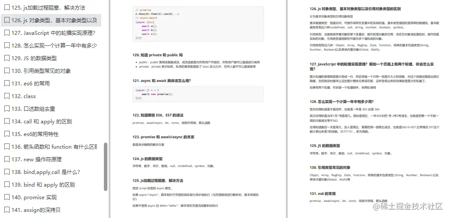
Task: Click the bookmark icon beside item 133
Action: click(7, 109)
